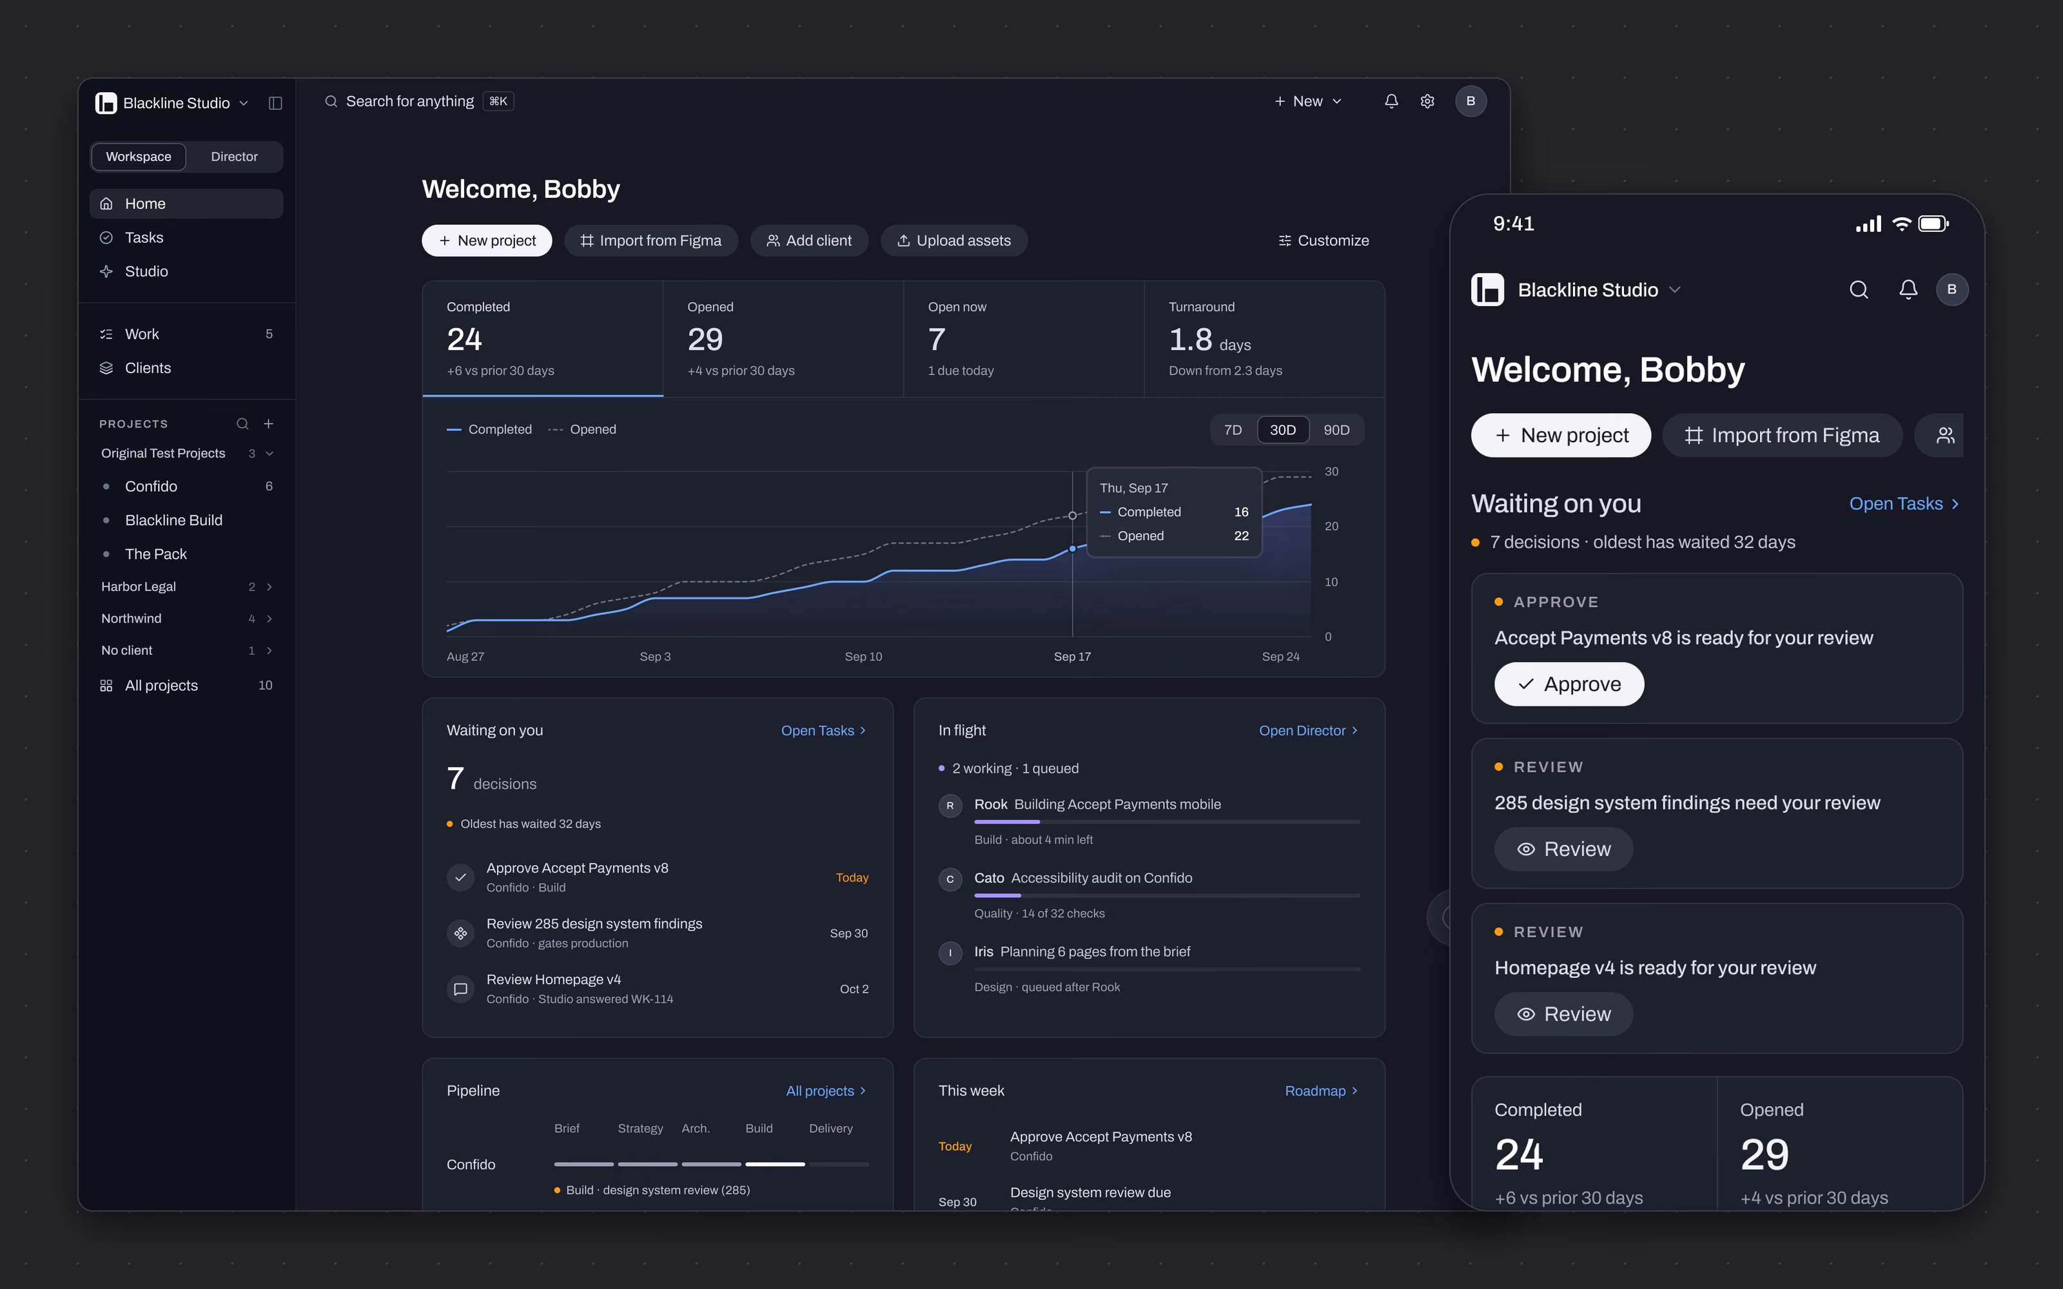Click Rook build progress bar
The width and height of the screenshot is (2063, 1289).
(1167, 822)
